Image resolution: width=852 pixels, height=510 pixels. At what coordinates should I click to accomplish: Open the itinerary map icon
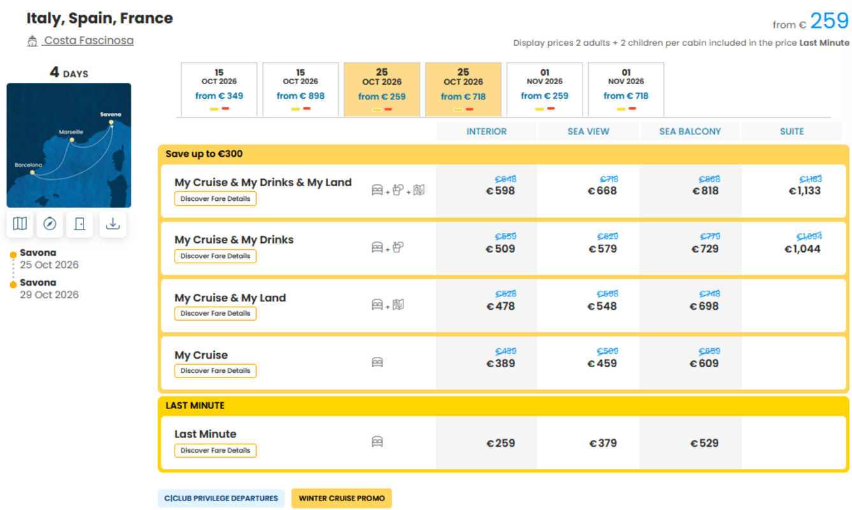click(20, 224)
